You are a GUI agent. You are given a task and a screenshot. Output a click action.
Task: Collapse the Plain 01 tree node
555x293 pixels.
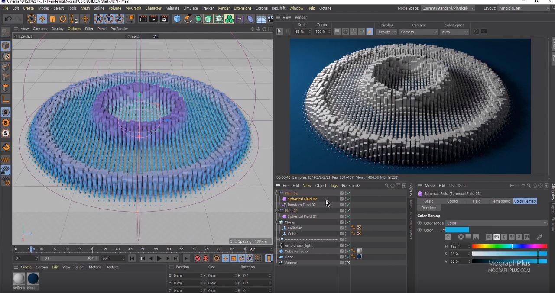click(277, 210)
